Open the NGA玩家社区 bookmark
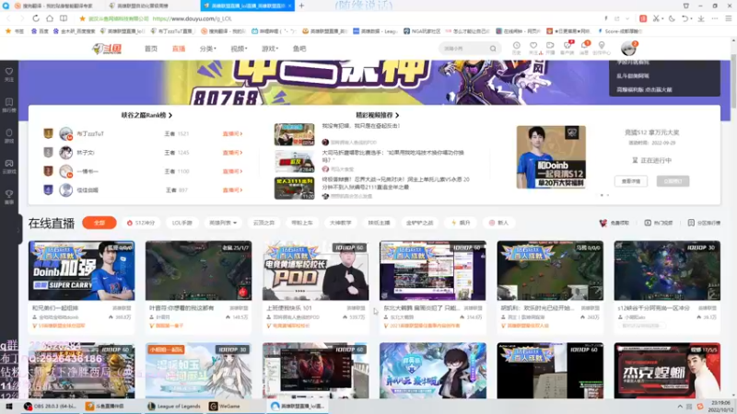 [422, 31]
